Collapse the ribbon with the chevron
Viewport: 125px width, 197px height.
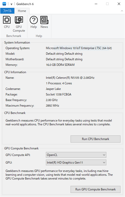click(122, 11)
